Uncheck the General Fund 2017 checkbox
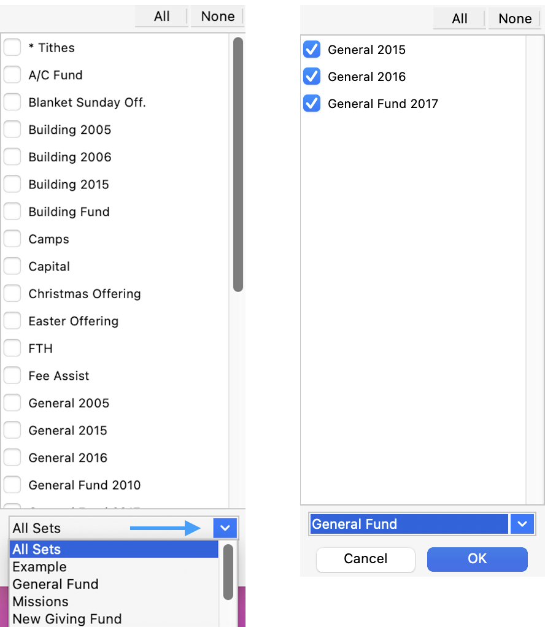 pos(312,104)
